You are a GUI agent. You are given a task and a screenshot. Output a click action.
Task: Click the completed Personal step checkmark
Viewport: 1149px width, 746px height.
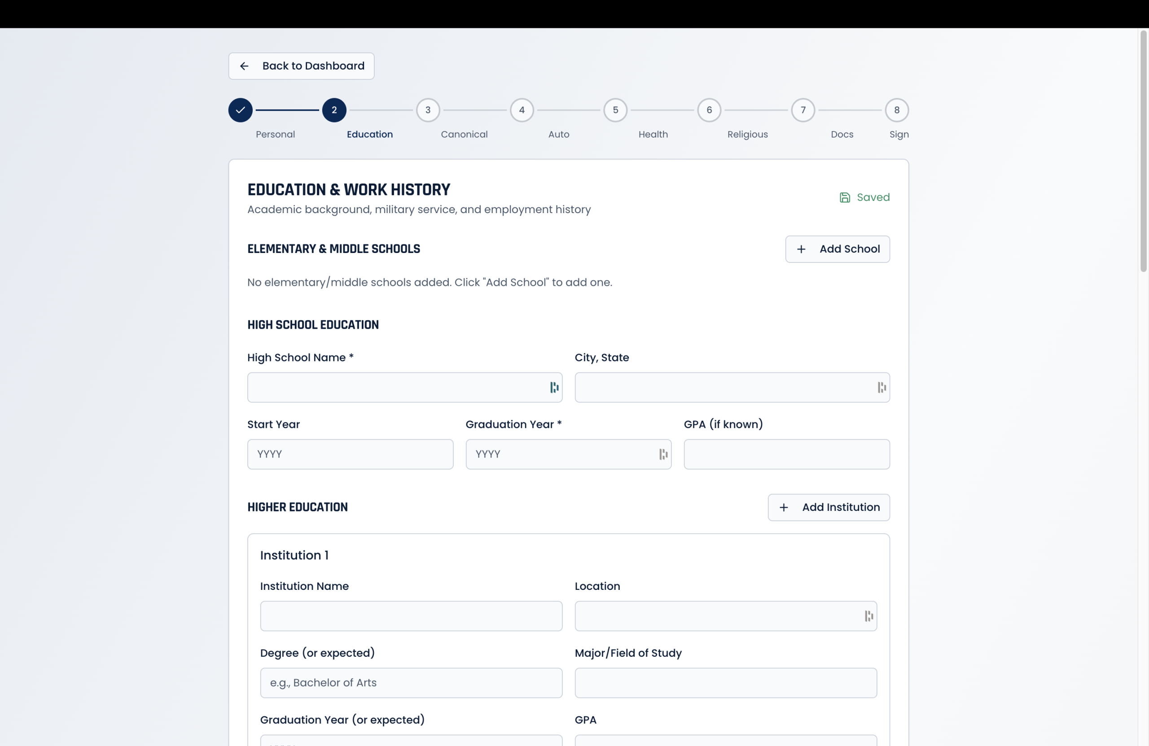pos(241,110)
